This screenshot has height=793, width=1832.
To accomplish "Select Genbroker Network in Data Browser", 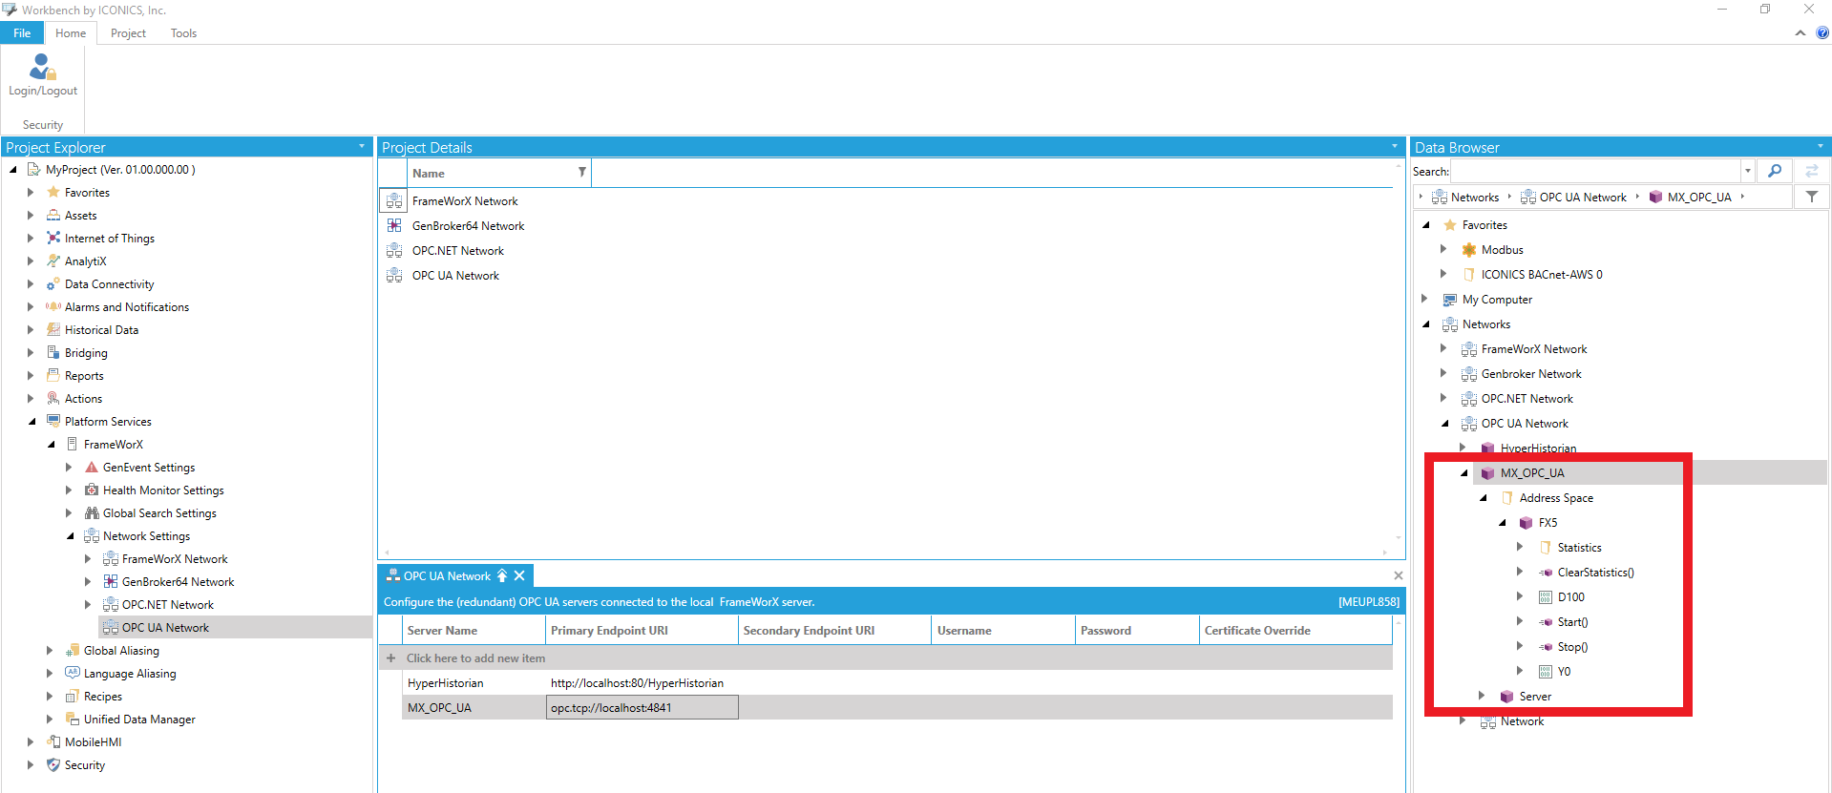I will pyautogui.click(x=1531, y=374).
